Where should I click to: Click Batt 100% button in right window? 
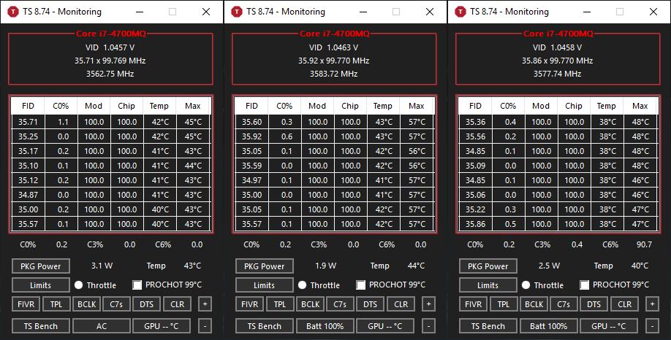pos(549,326)
